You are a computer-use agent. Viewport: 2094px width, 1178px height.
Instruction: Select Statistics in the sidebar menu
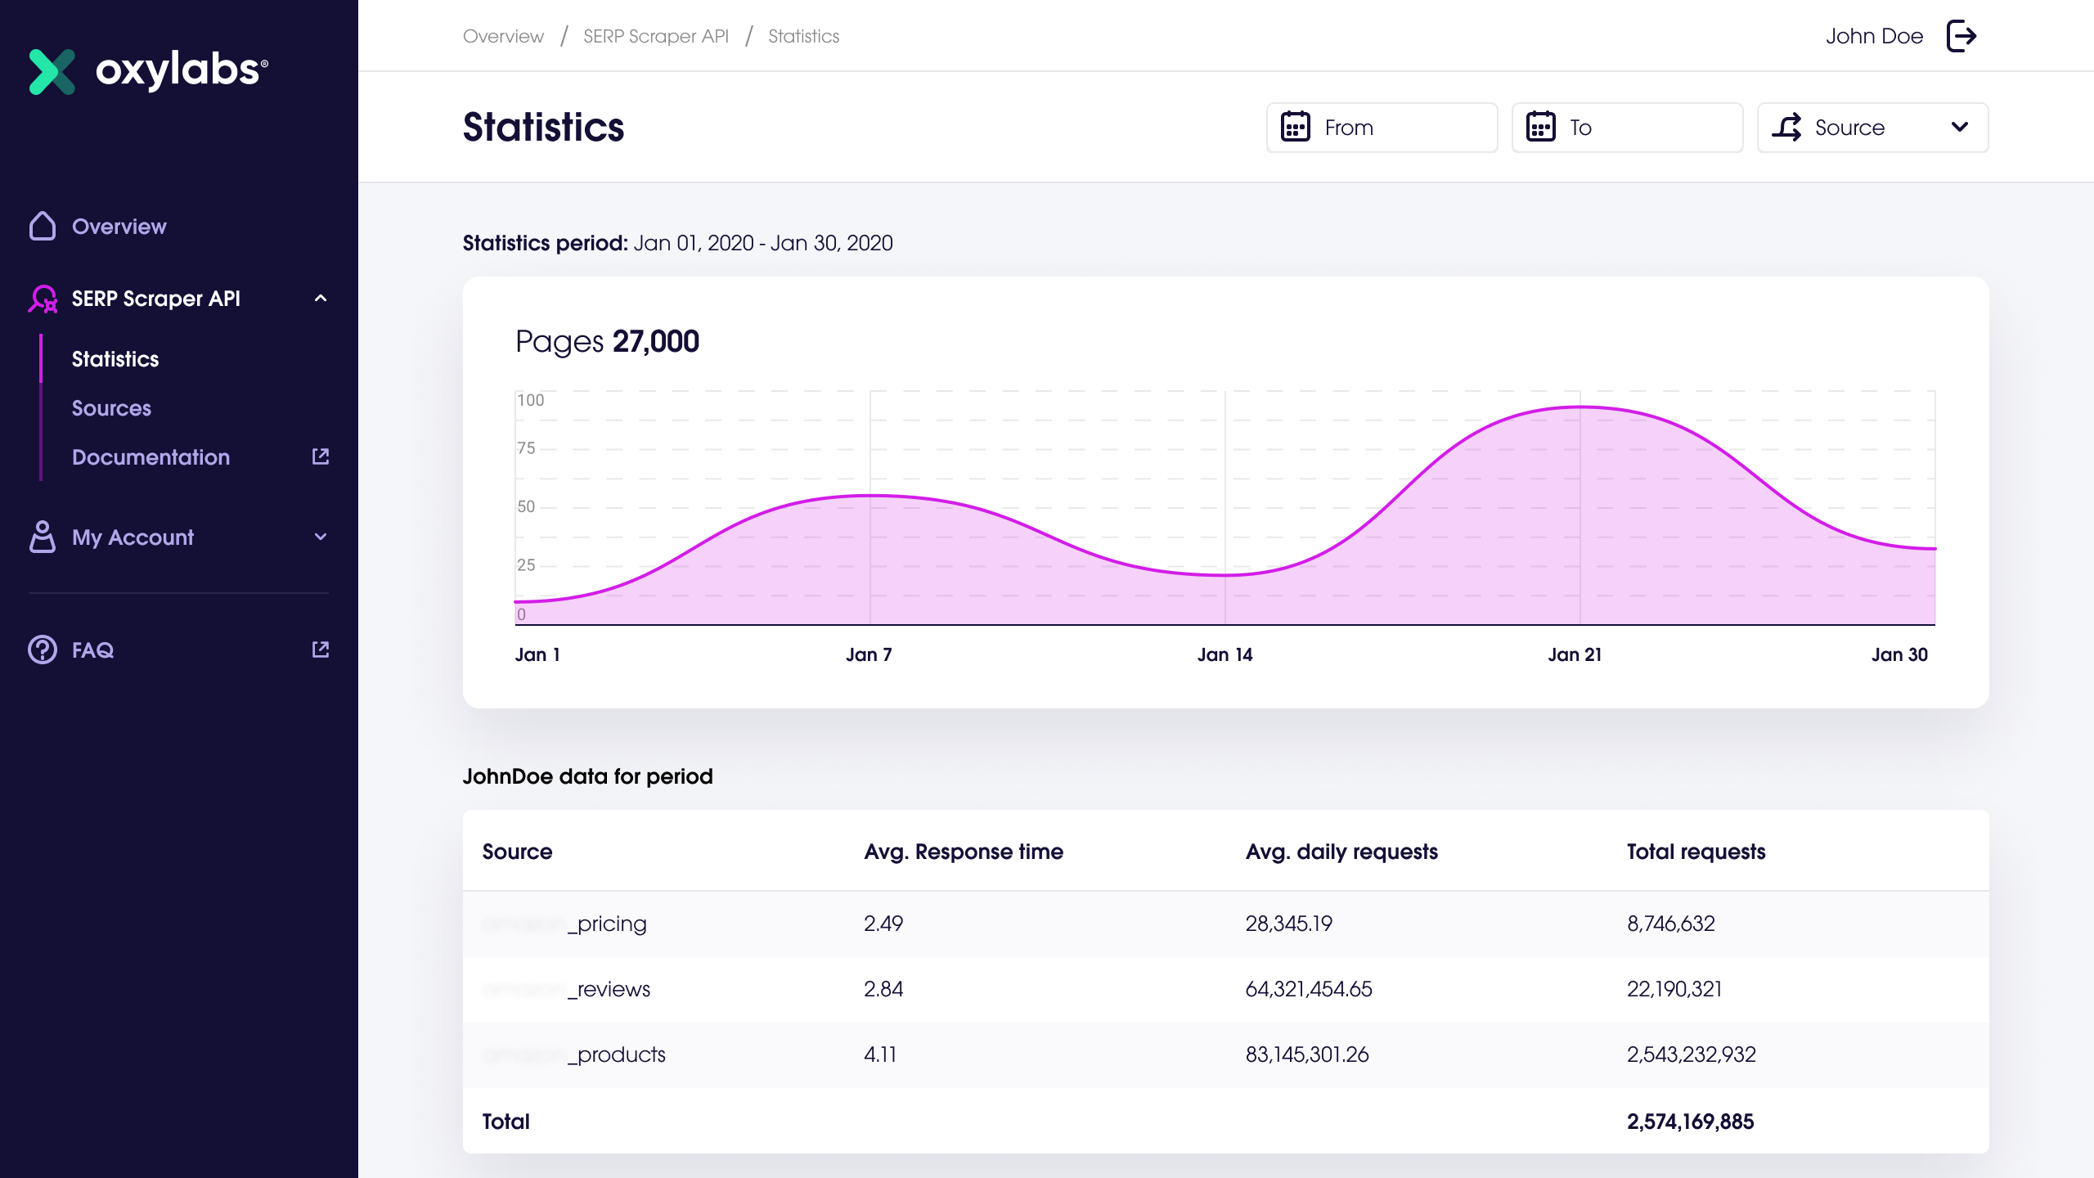(x=115, y=359)
